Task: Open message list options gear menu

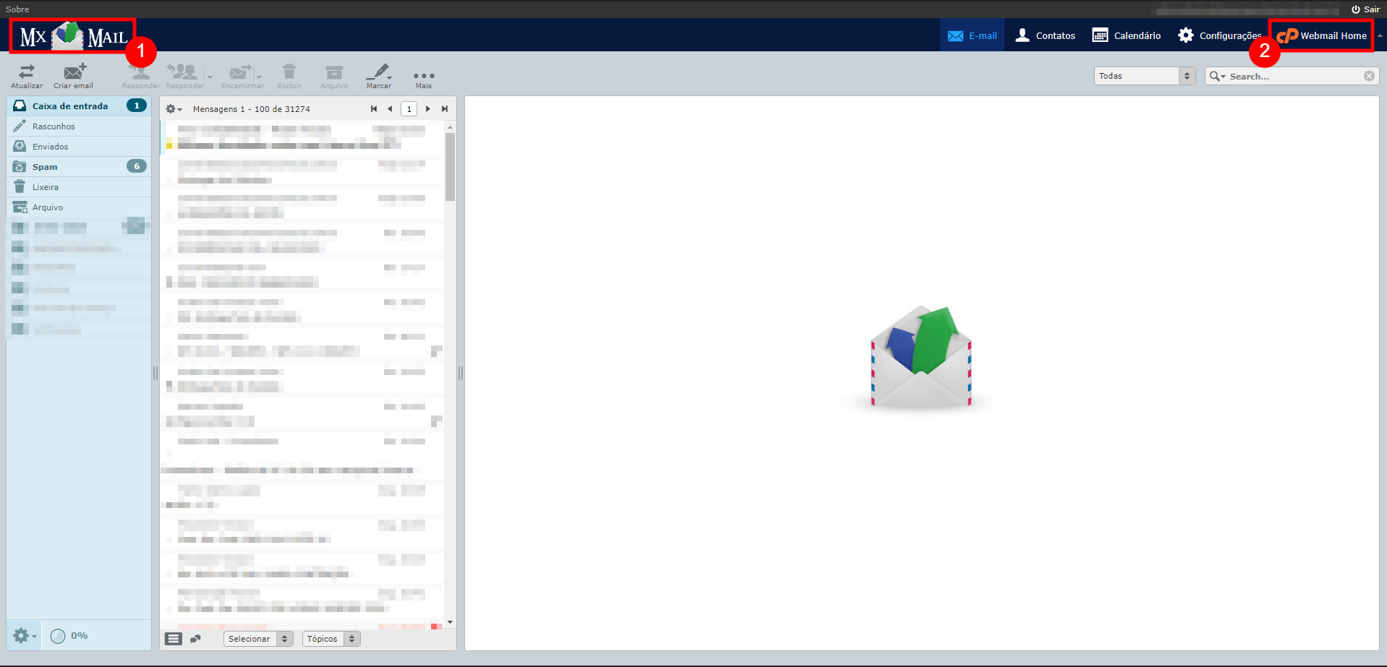Action: [x=174, y=109]
